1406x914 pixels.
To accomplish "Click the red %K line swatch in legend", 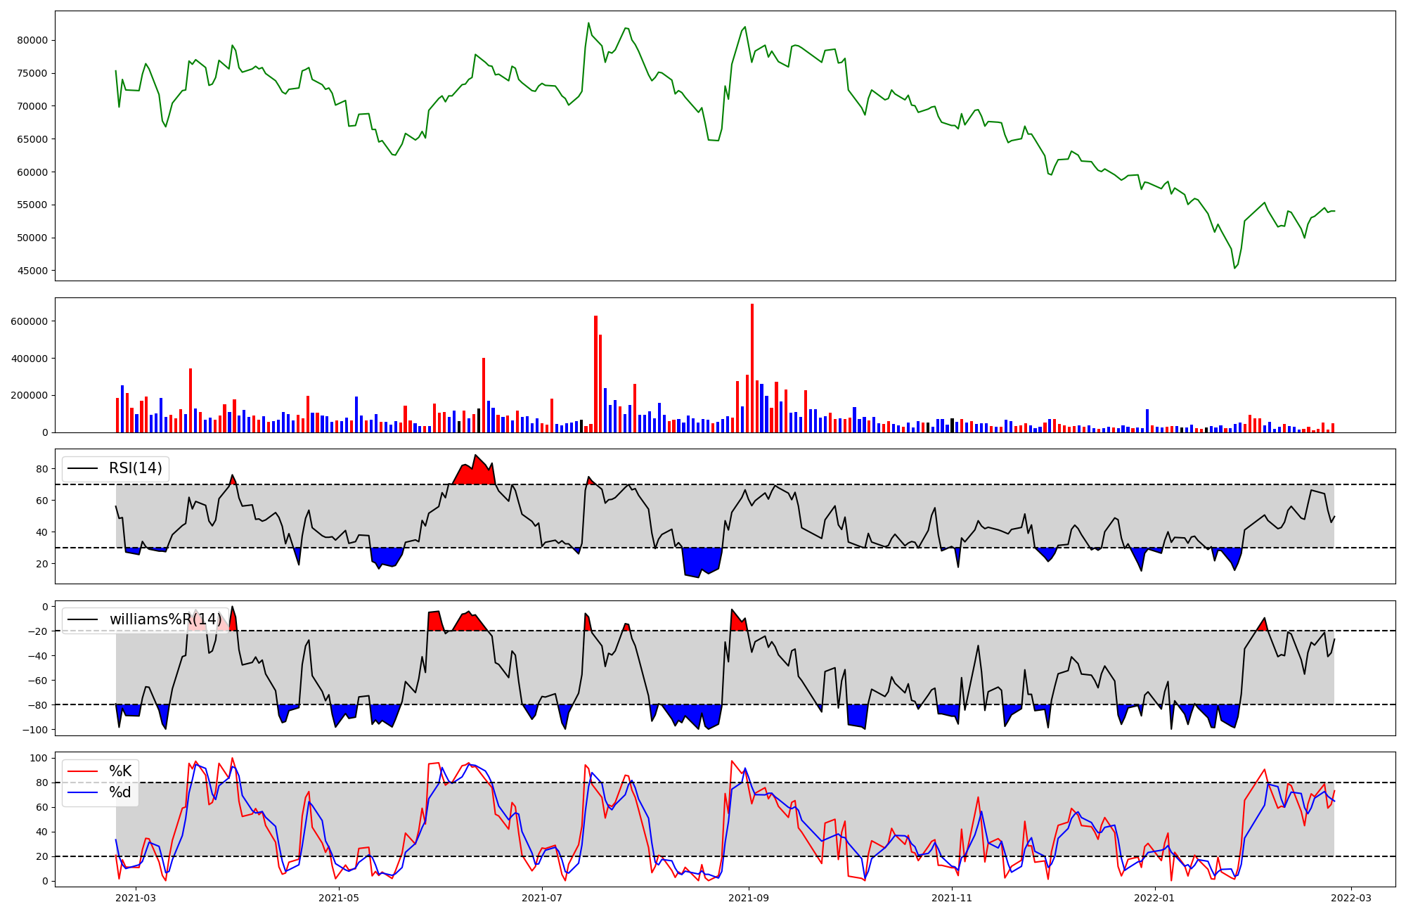I will click(82, 771).
